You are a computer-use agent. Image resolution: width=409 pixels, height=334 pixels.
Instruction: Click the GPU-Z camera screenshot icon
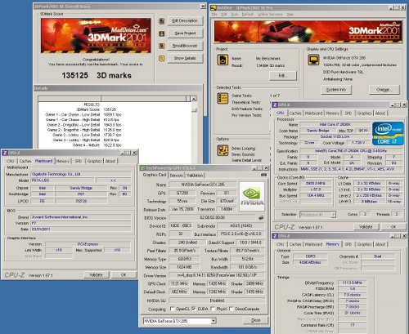pos(263,175)
